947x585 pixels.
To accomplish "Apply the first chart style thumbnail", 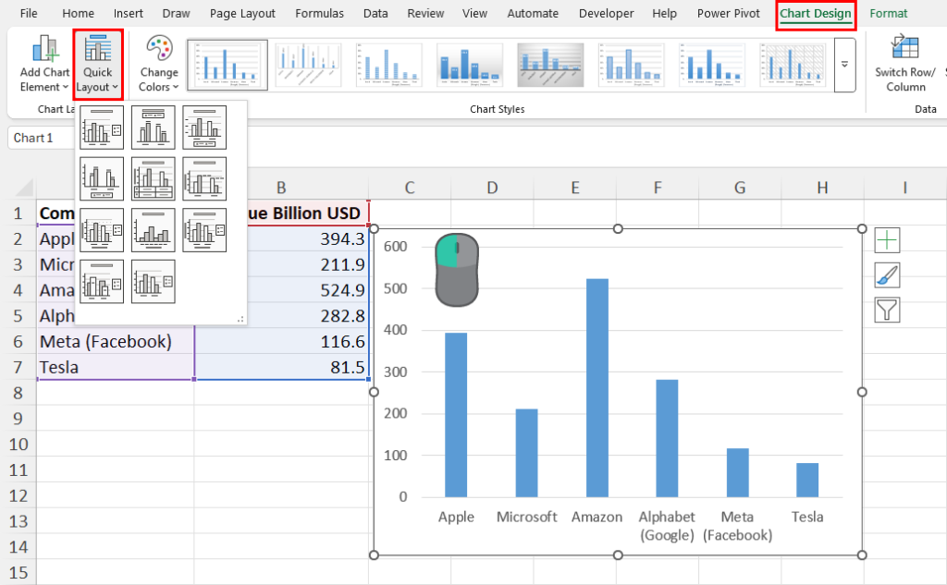I will point(228,65).
